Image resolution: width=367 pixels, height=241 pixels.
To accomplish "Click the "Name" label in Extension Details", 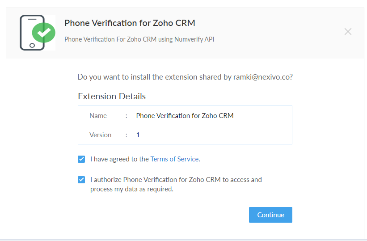I will pos(98,115).
